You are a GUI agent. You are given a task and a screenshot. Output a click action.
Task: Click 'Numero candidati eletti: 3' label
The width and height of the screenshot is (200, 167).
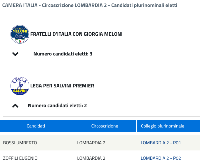click(63, 54)
